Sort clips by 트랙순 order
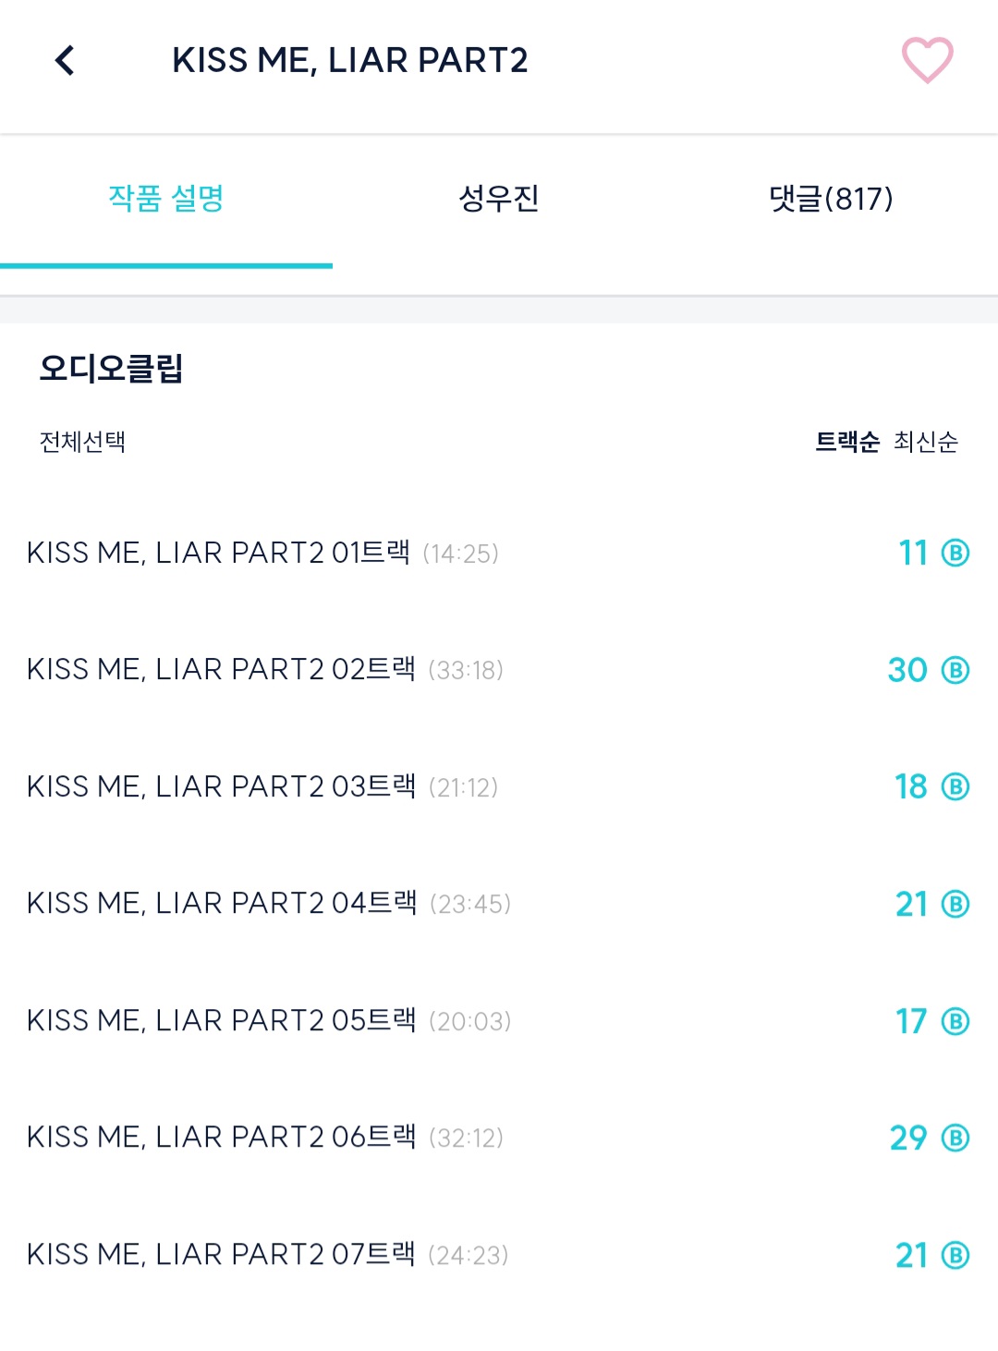998x1351 pixels. 847,442
